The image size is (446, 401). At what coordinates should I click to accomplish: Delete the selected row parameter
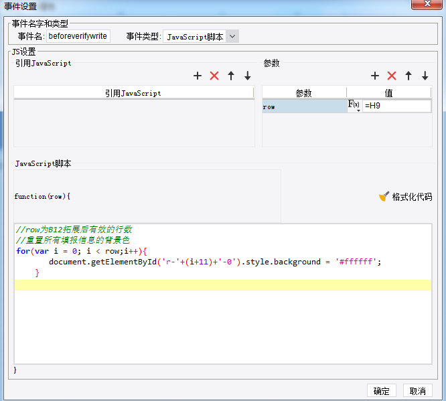[x=392, y=76]
